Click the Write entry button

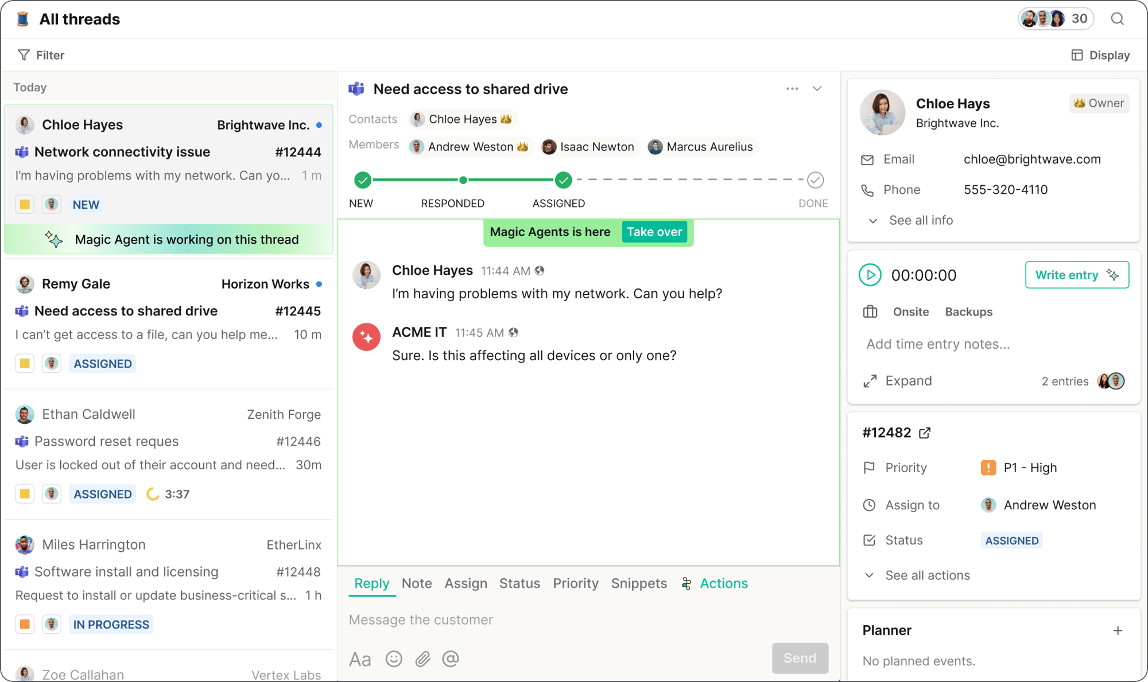[x=1076, y=275]
